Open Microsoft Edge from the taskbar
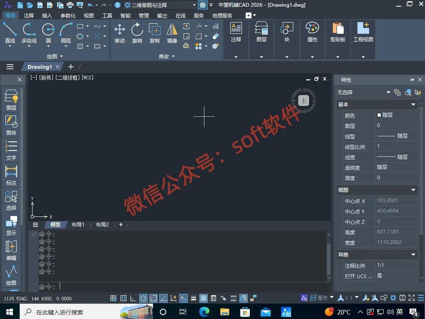The image size is (425, 319). 204,312
